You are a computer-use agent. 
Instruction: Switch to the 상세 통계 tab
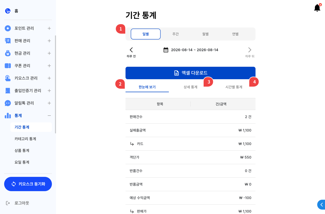[x=190, y=87]
